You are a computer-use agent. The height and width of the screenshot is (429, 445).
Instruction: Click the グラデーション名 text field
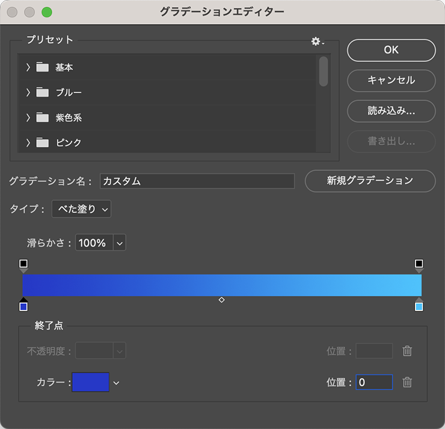coord(197,181)
